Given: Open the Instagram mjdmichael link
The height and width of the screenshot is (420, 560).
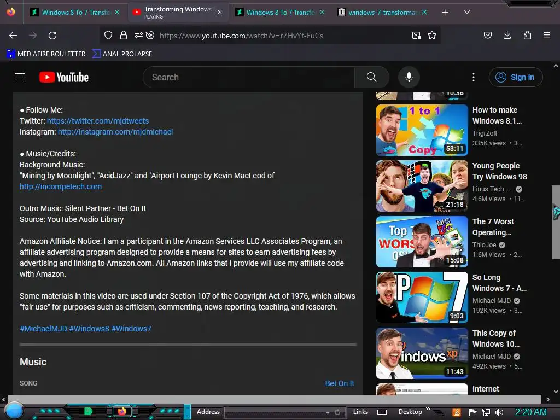Looking at the screenshot, I should (115, 132).
